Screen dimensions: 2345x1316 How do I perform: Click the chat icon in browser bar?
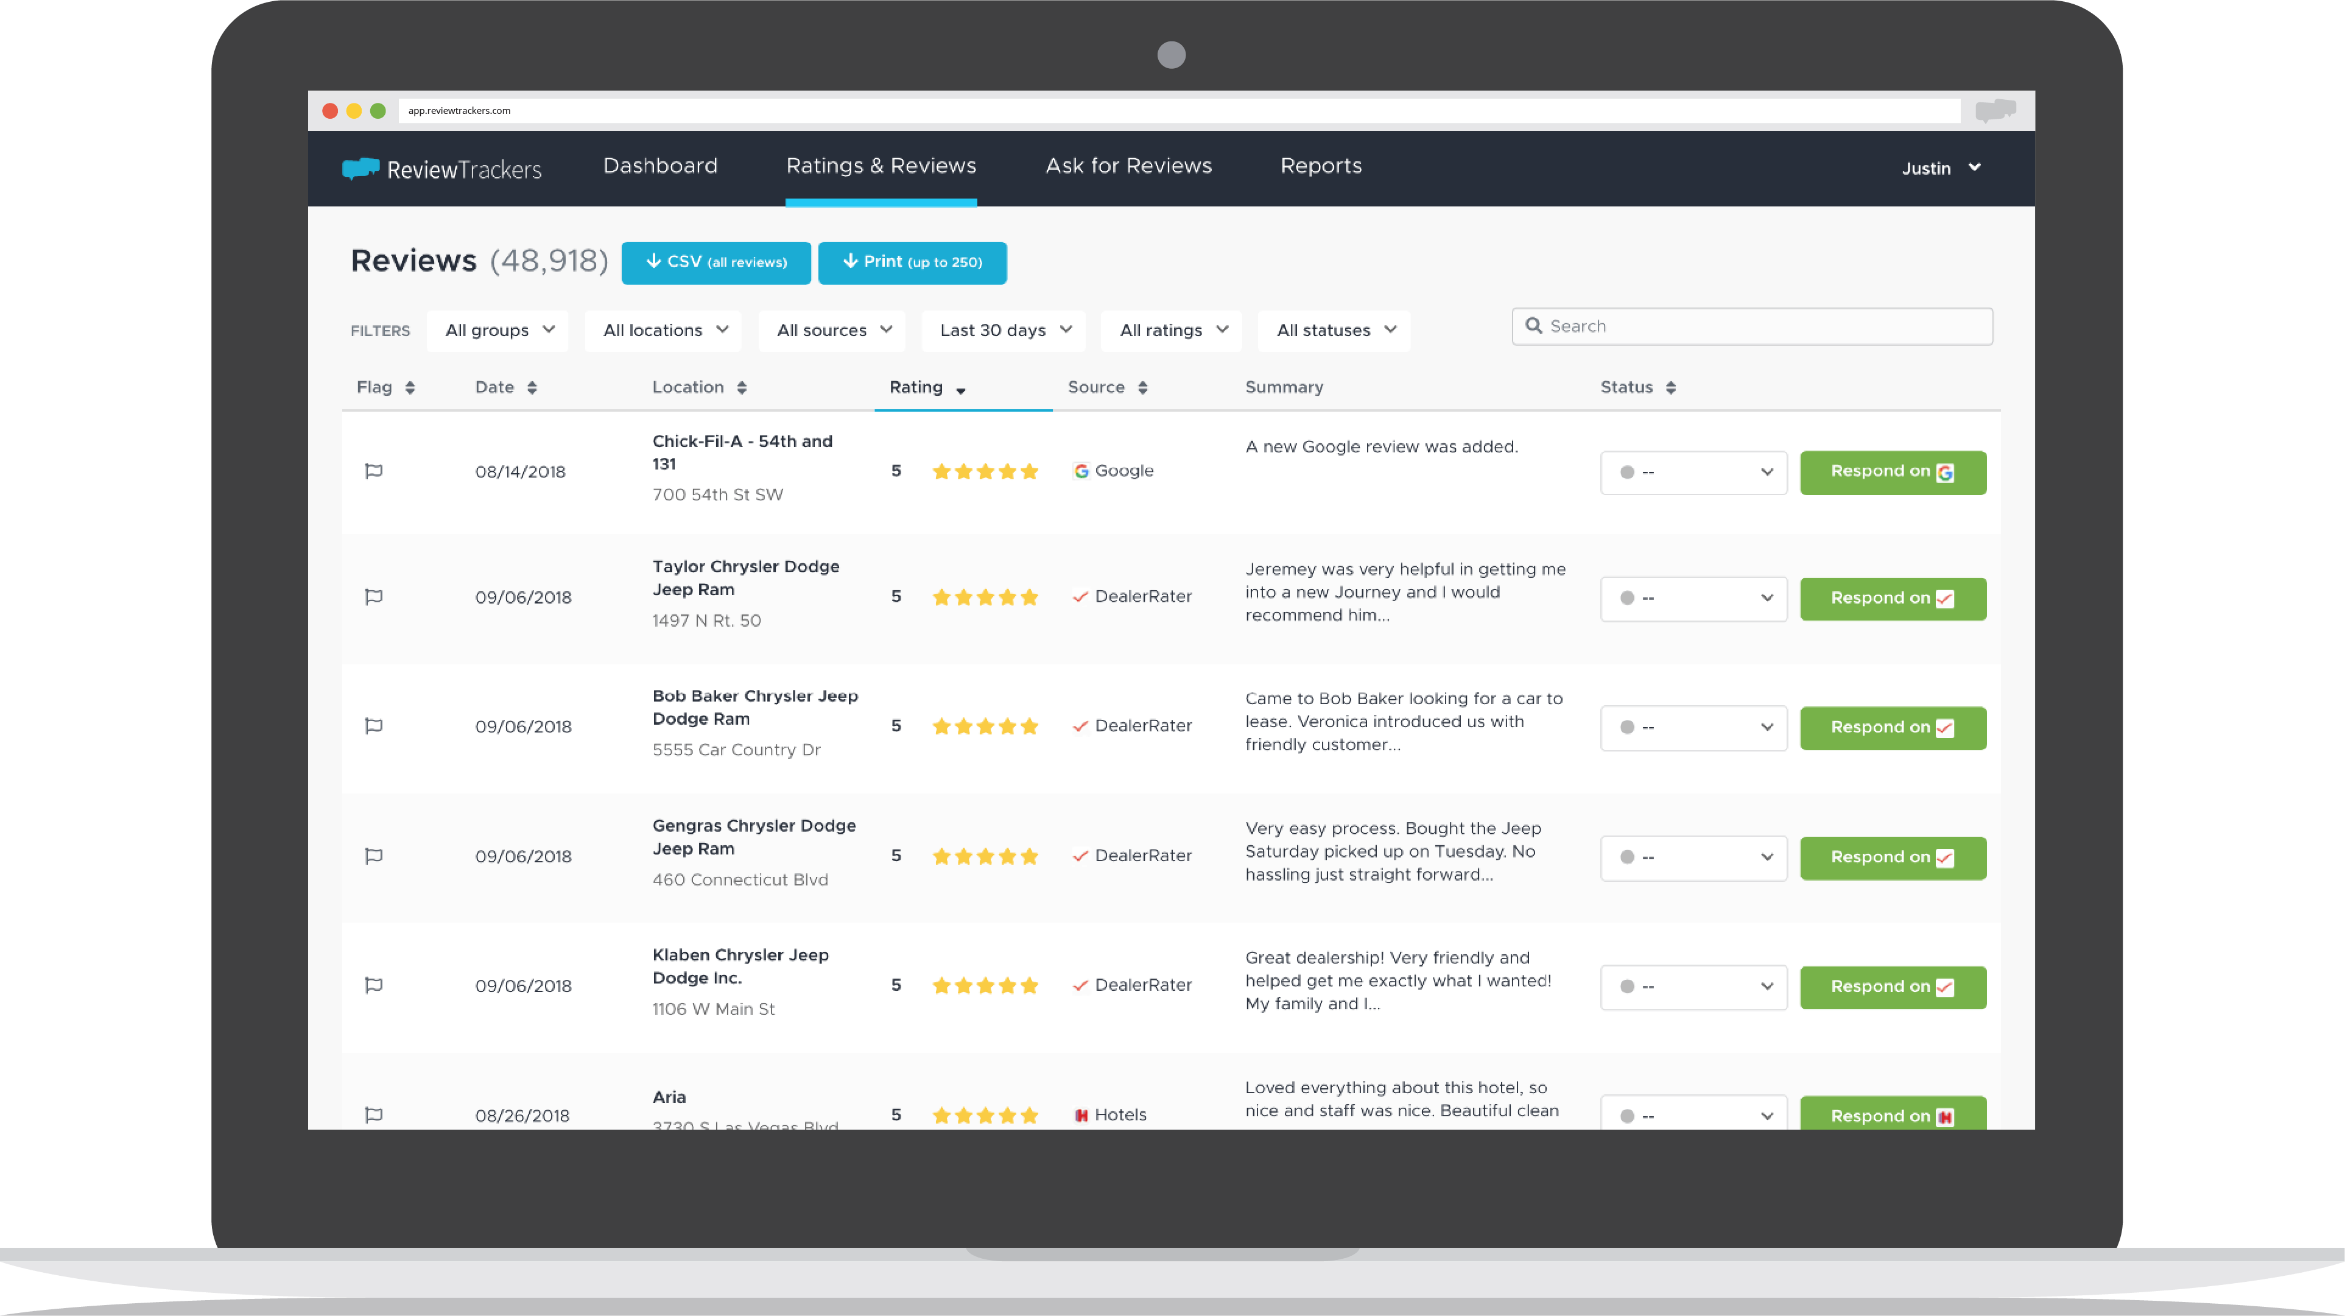(1995, 111)
